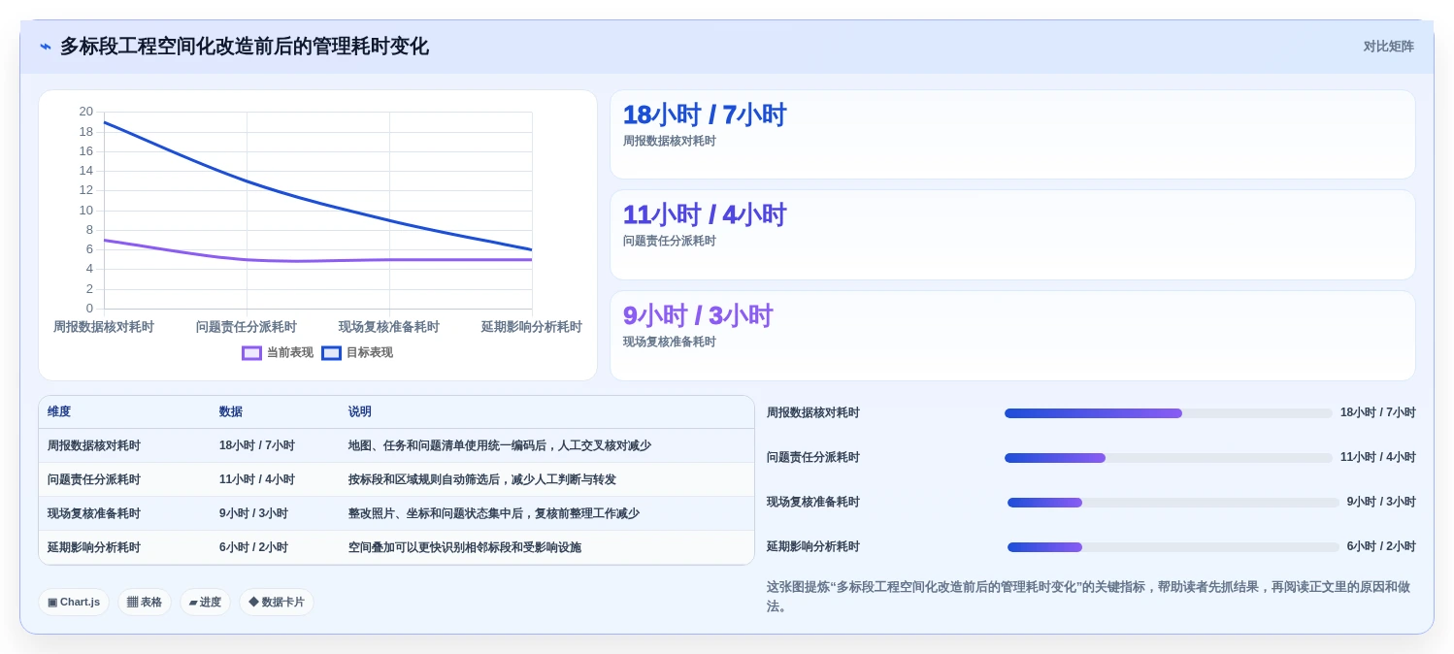Click the 维度 table column header

(x=59, y=412)
